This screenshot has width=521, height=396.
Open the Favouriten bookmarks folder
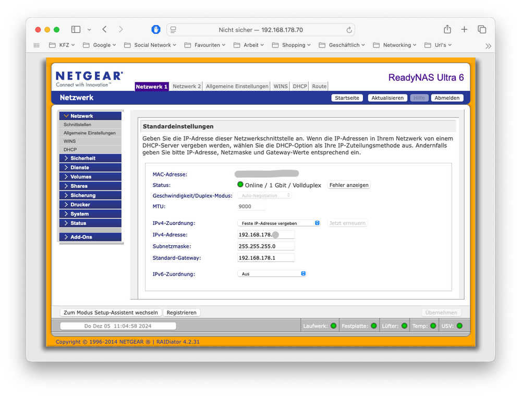205,45
